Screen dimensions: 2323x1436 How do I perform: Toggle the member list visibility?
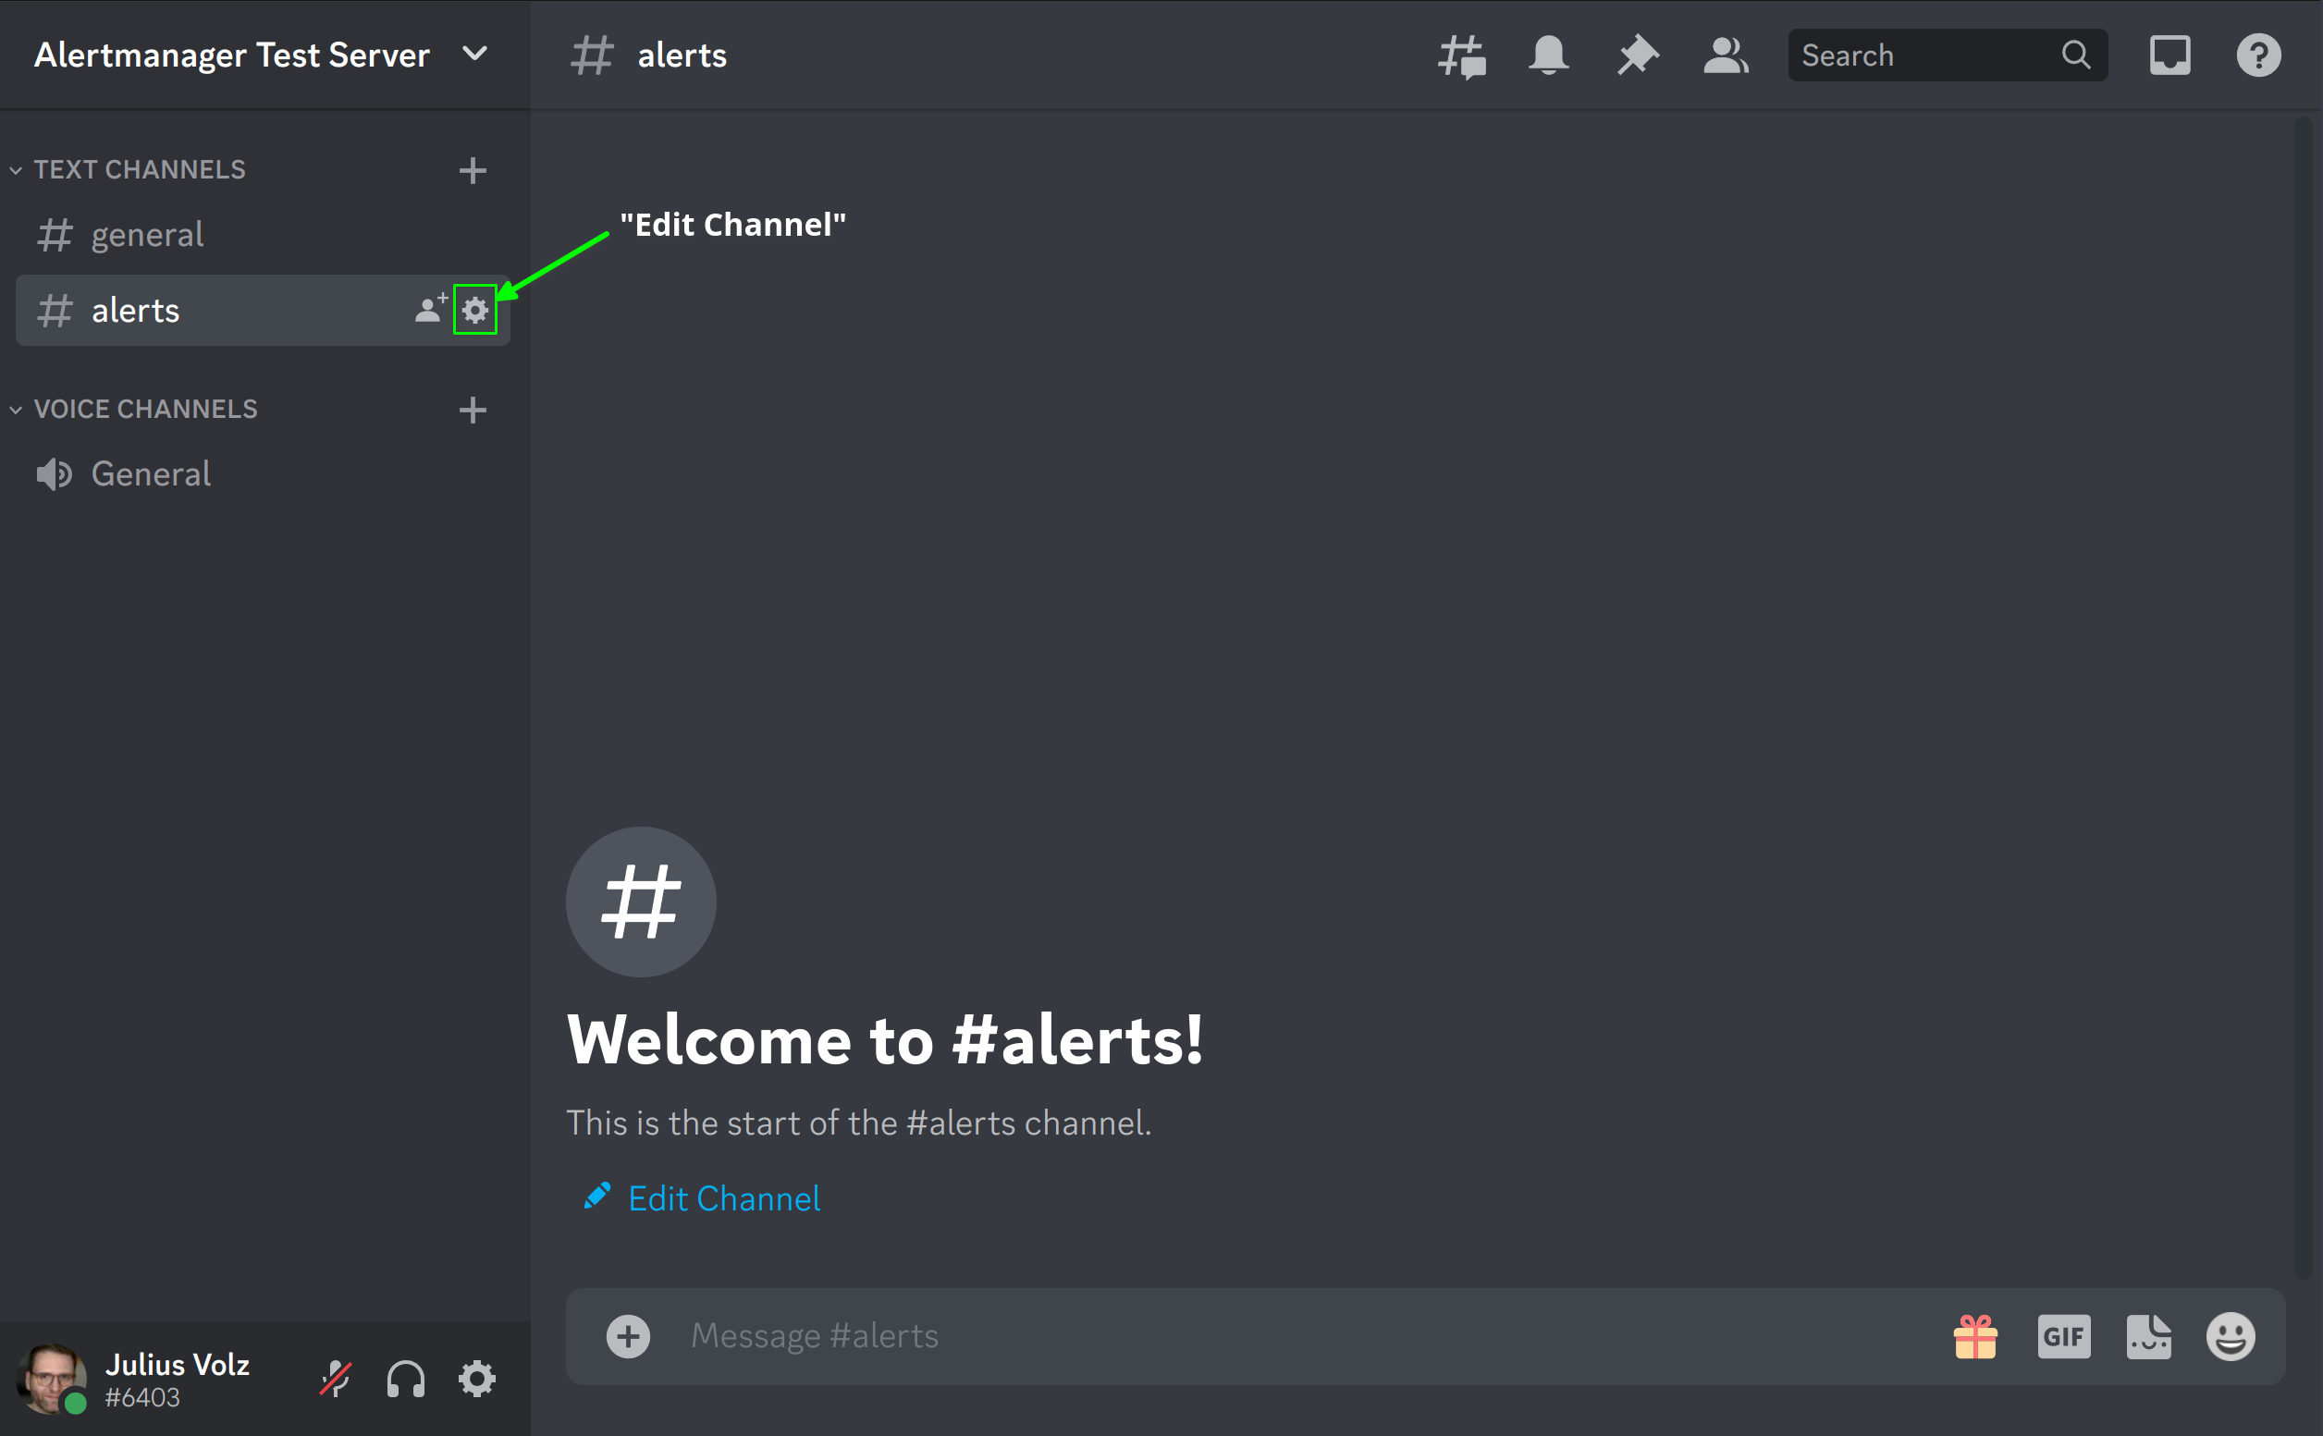click(1726, 55)
